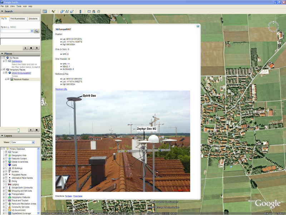The width and height of the screenshot is (286, 215).
Task: Collapse the Primary Database tree
Action: pyautogui.click(x=2, y=148)
